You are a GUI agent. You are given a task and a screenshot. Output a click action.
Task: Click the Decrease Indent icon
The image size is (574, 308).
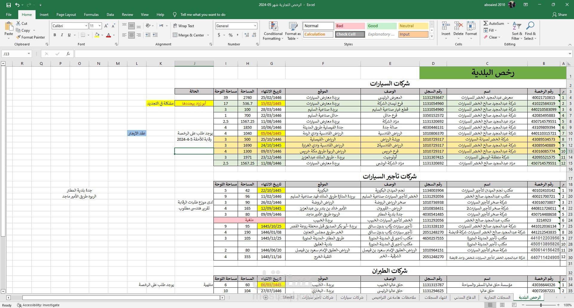pos(148,35)
